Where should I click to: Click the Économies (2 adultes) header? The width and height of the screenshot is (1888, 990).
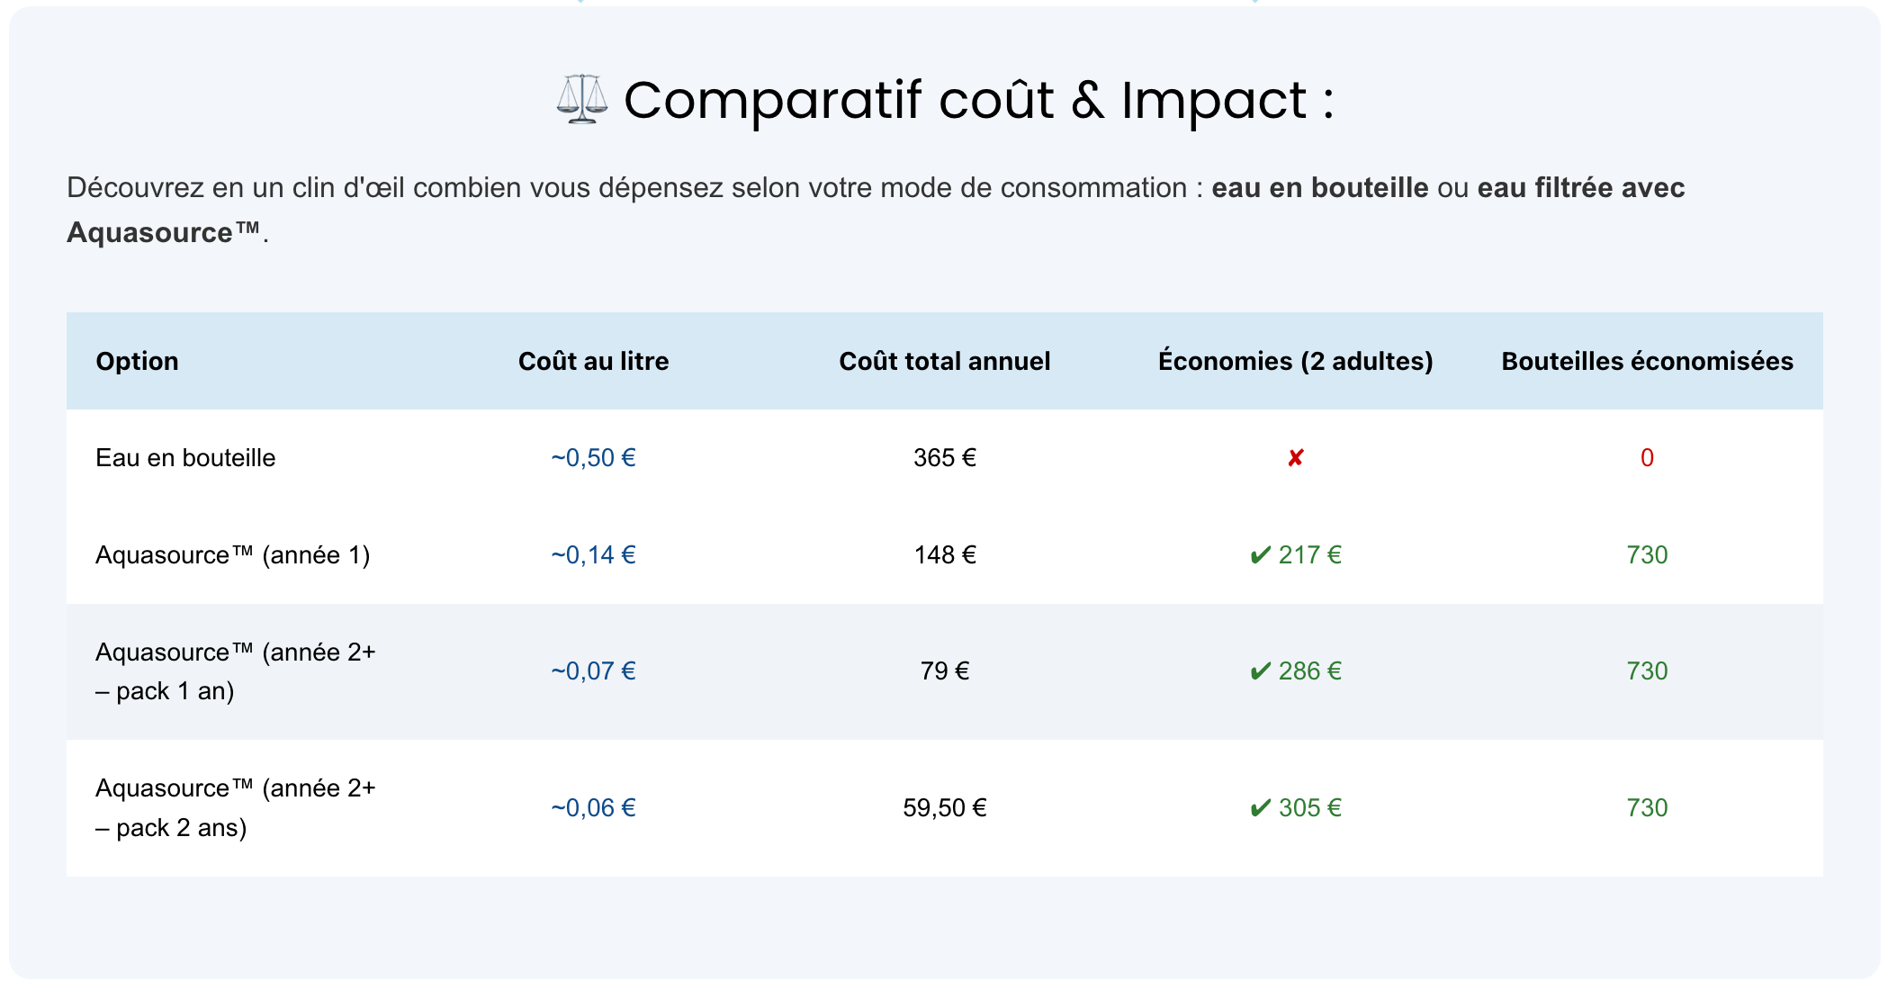tap(1295, 361)
